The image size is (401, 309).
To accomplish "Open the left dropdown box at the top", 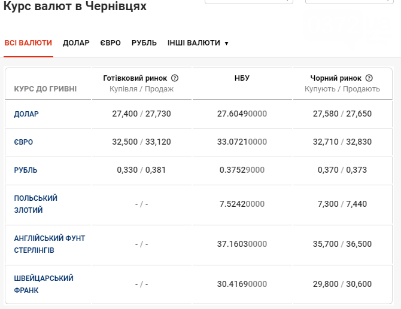I will 249,2.
